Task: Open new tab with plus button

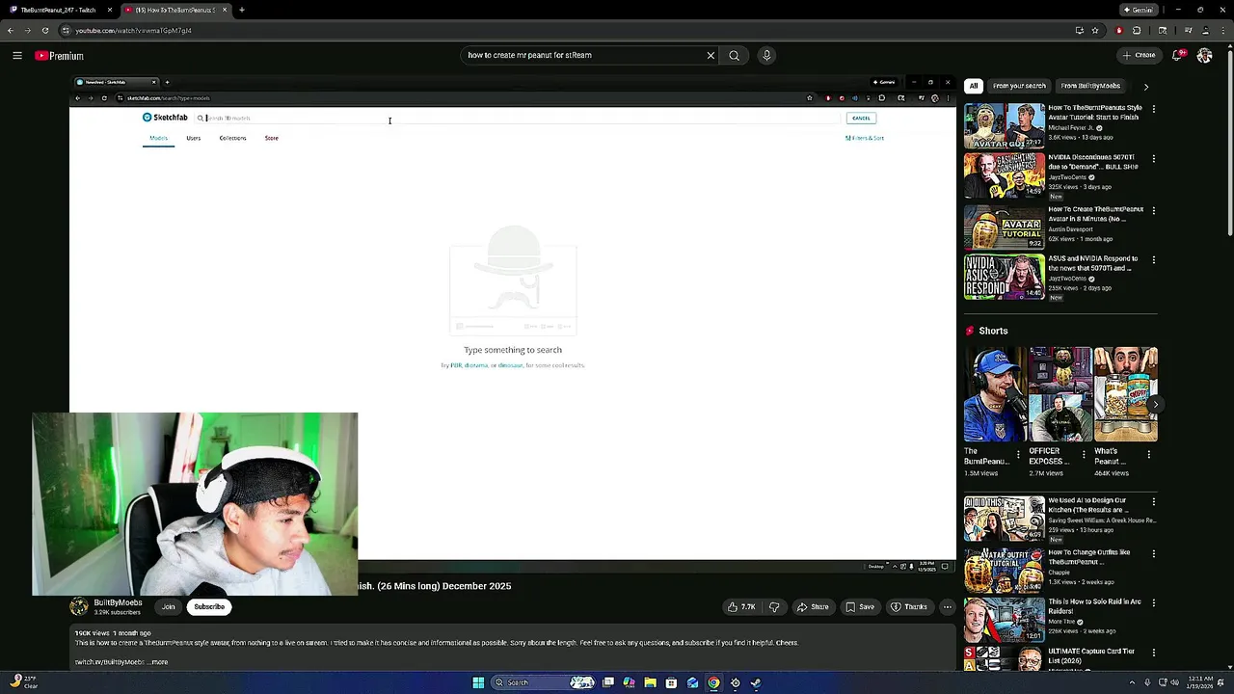Action: (x=242, y=10)
